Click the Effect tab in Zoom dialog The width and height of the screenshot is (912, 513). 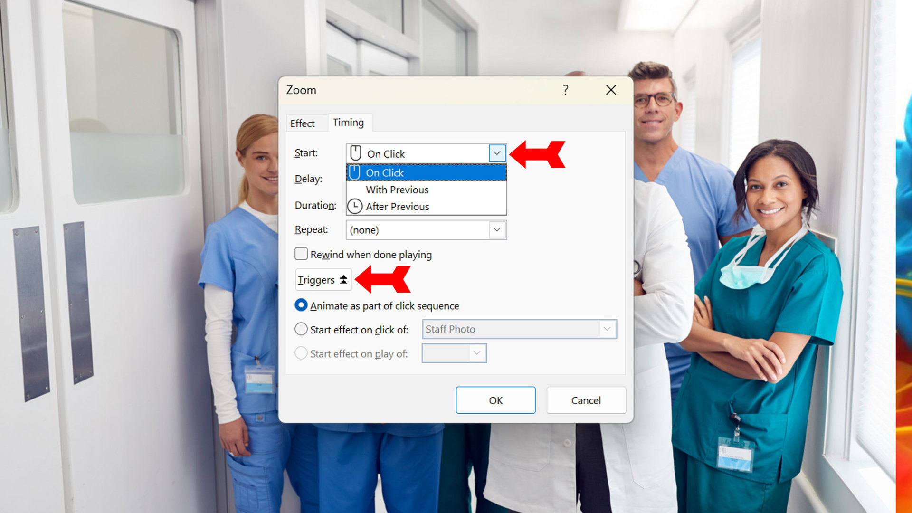(x=303, y=122)
